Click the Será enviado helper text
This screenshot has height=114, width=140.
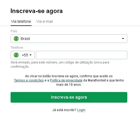point(60,64)
